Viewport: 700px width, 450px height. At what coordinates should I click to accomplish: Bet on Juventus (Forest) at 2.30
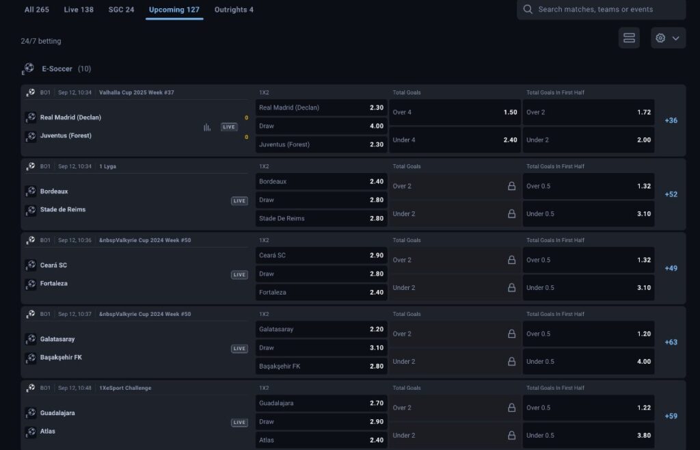click(321, 144)
